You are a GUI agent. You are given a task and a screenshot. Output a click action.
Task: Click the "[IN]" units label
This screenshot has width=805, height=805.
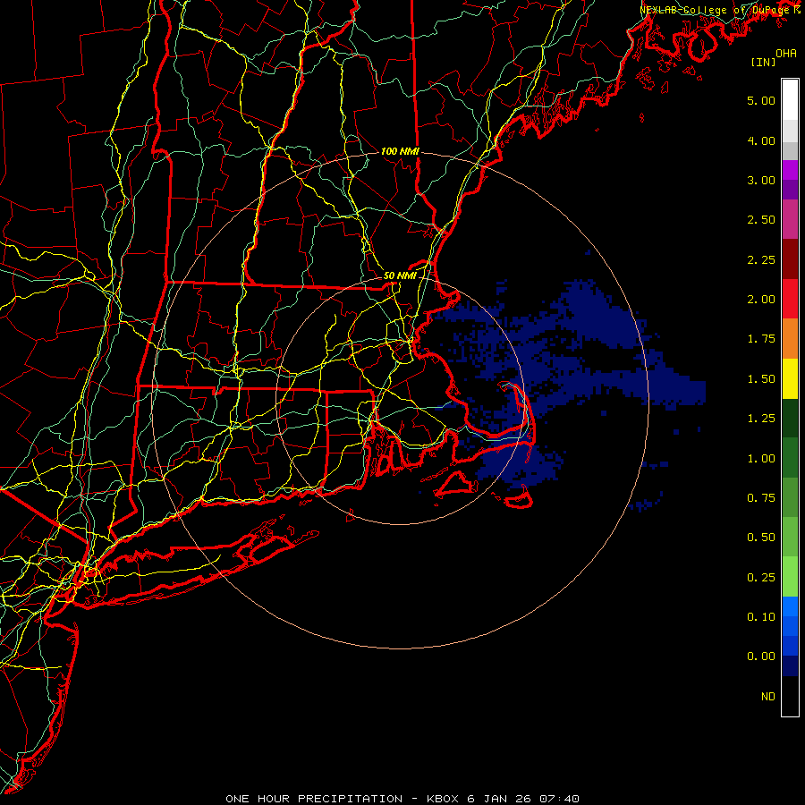763,62
